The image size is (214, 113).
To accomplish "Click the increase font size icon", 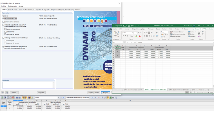I will (139, 33).
